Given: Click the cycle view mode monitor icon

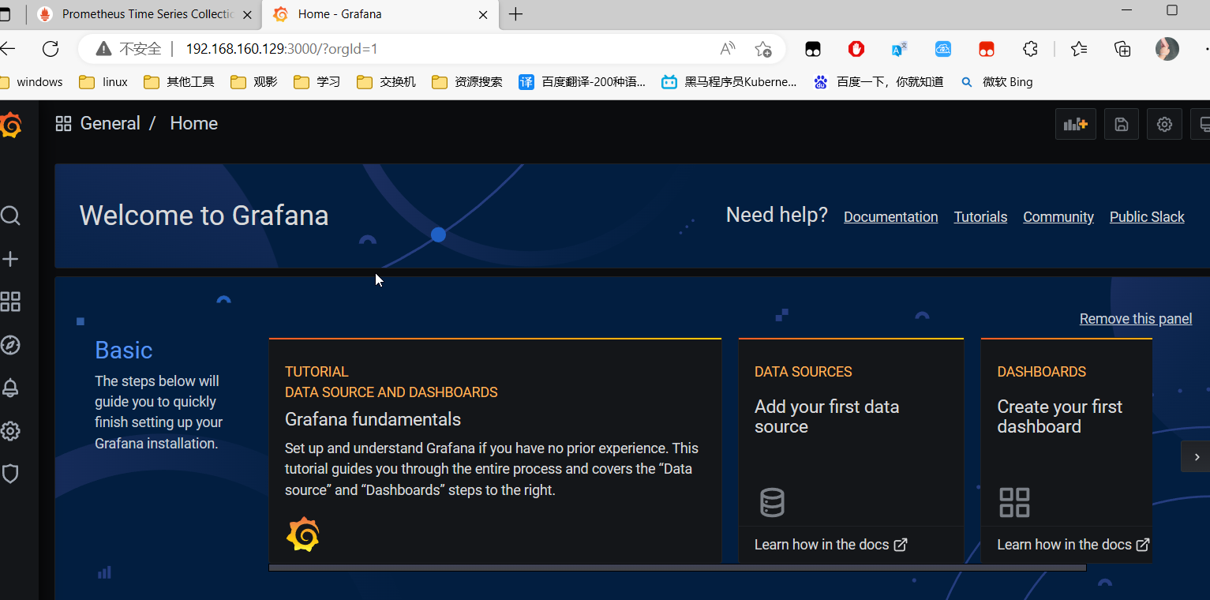Looking at the screenshot, I should click(1203, 124).
